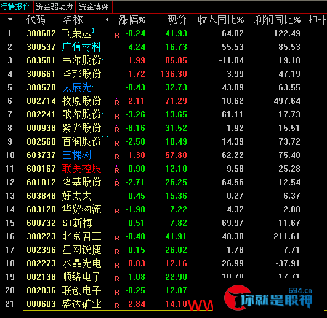Select stock code 603501 韦尔股份
The width and height of the screenshot is (327, 318).
pos(41,60)
